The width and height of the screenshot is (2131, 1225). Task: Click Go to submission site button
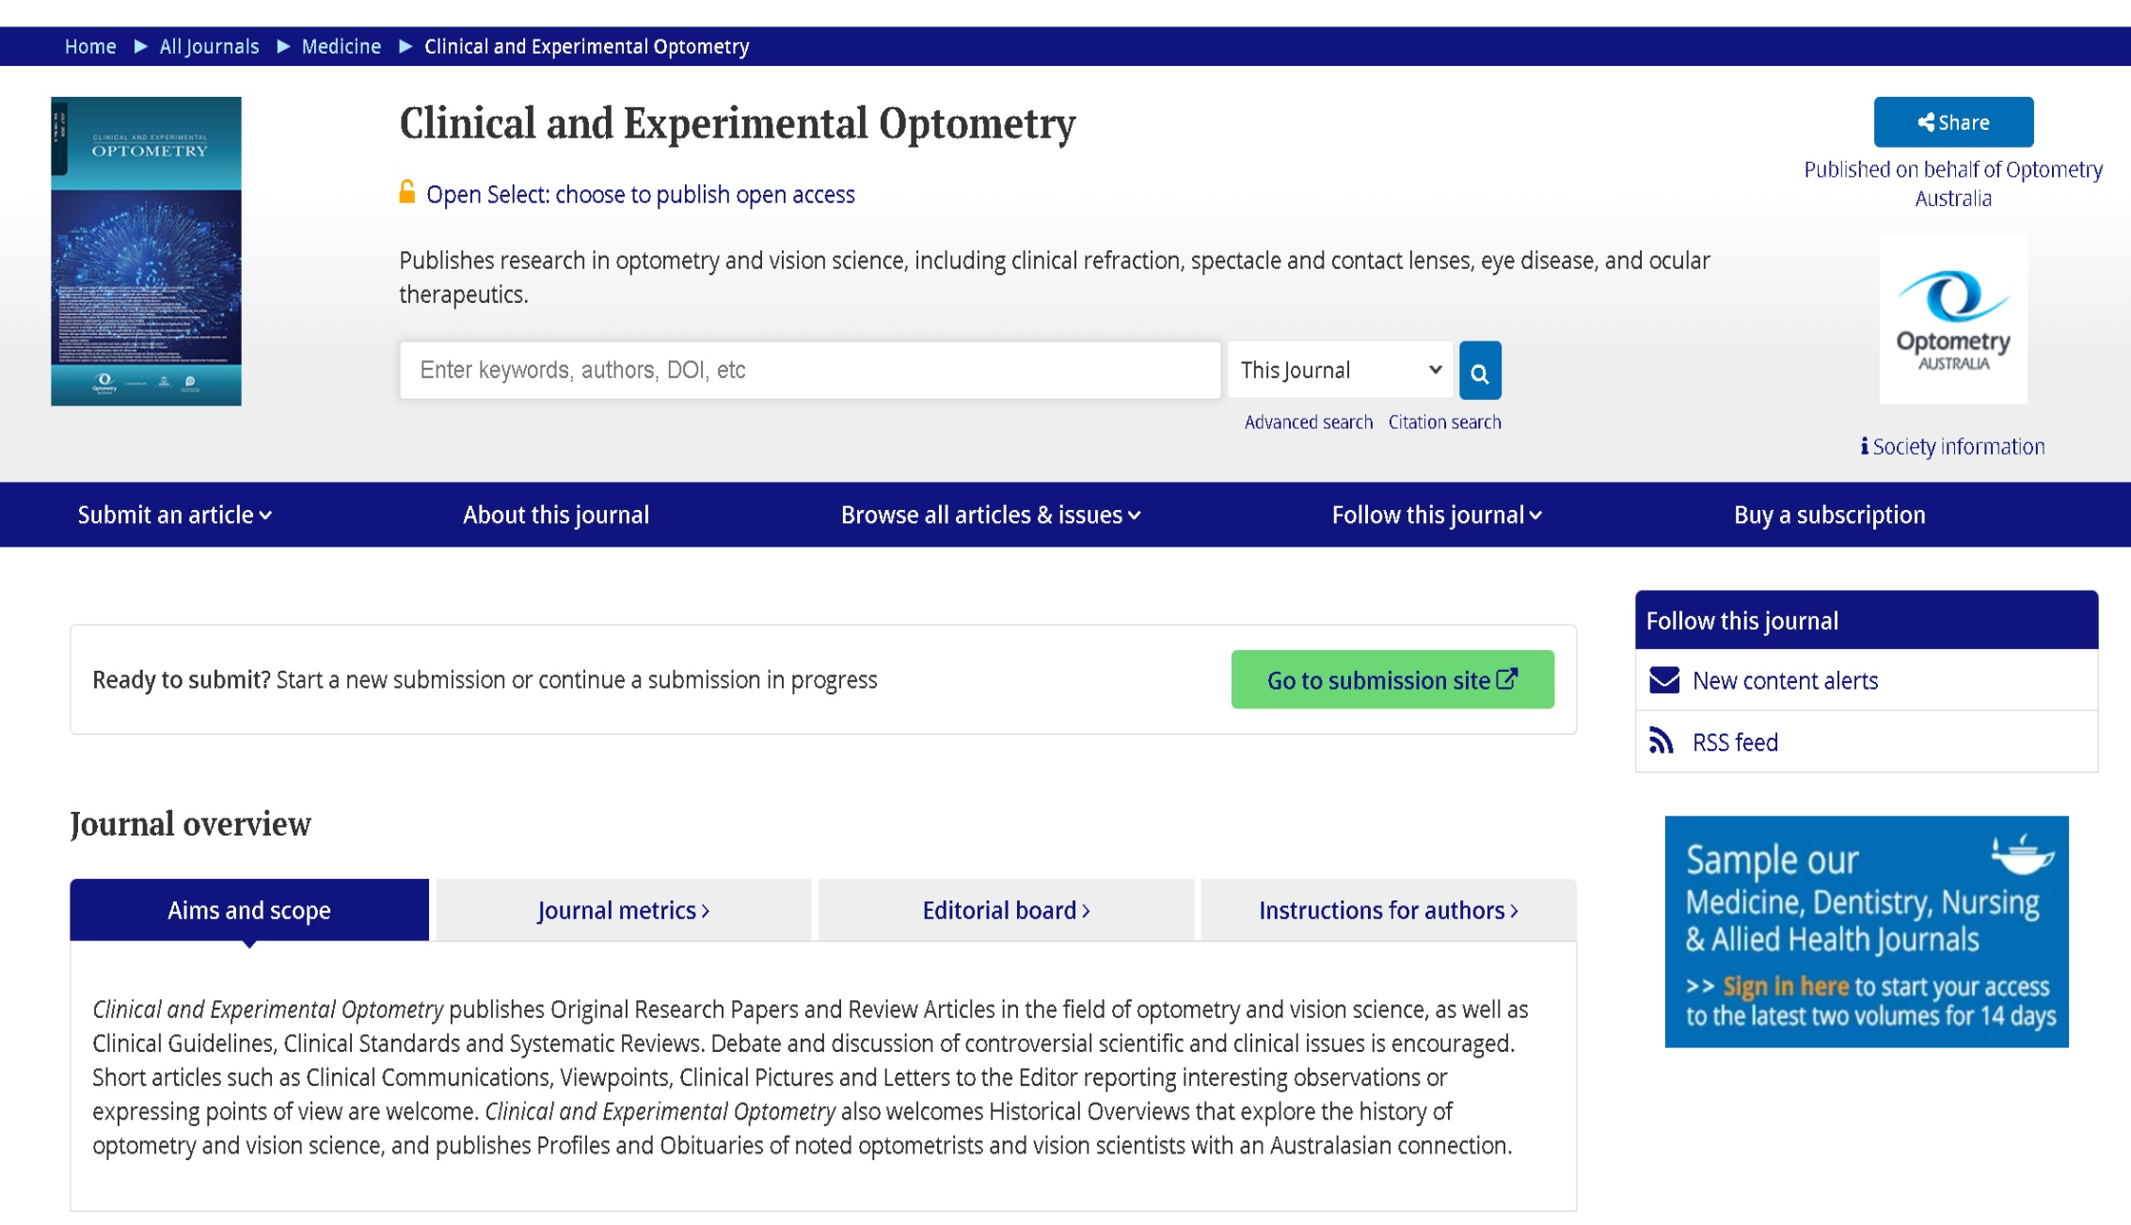click(1392, 679)
